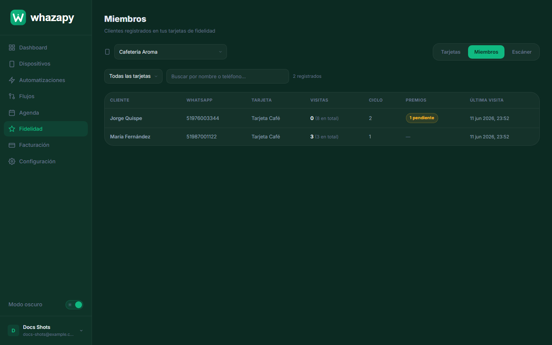
Task: Open the Facturación section
Action: pyautogui.click(x=46, y=145)
